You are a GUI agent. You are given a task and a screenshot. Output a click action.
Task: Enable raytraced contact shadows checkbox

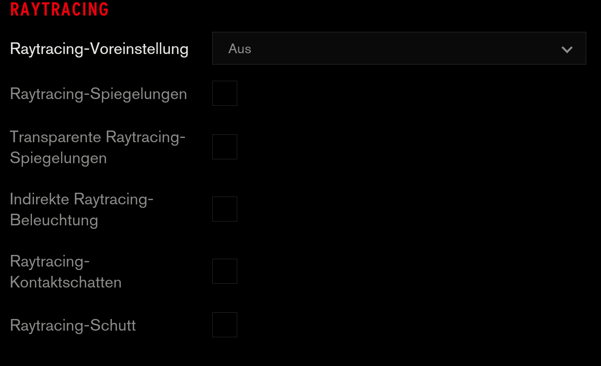point(225,271)
